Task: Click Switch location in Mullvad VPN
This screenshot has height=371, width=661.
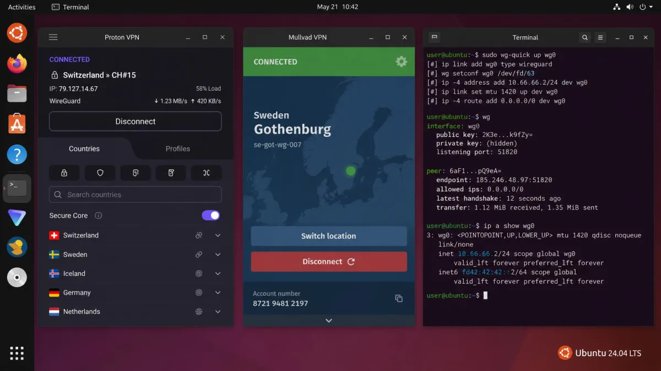Action: point(329,236)
